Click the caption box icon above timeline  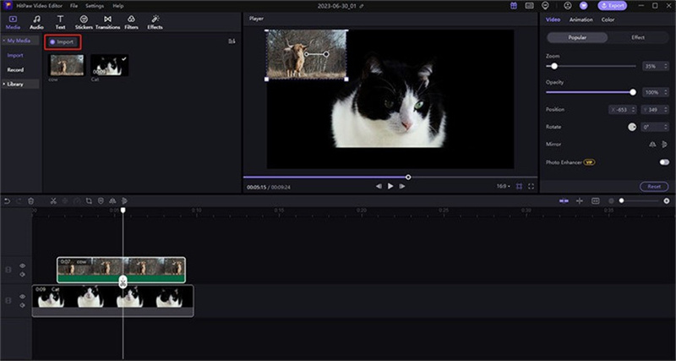tap(596, 201)
